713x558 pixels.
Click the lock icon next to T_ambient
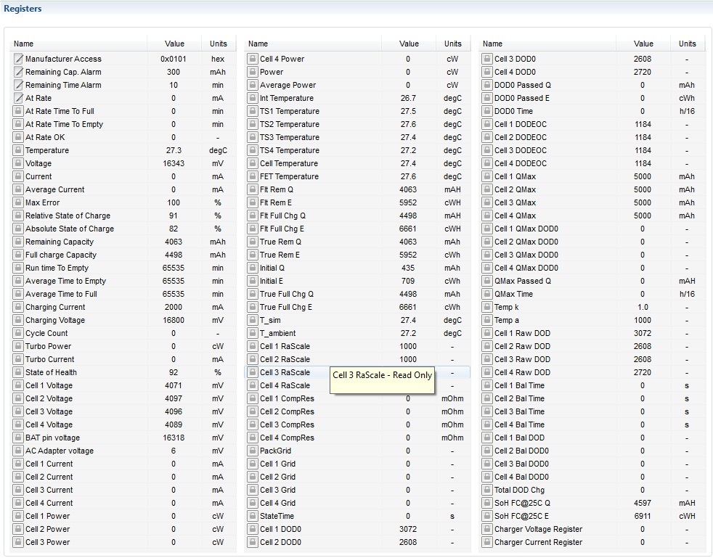tap(253, 334)
